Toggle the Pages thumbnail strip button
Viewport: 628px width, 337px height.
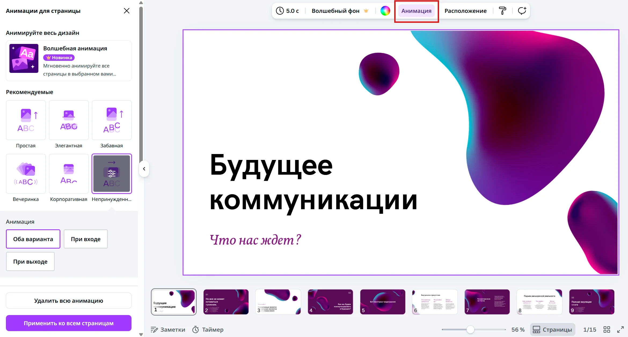click(553, 329)
